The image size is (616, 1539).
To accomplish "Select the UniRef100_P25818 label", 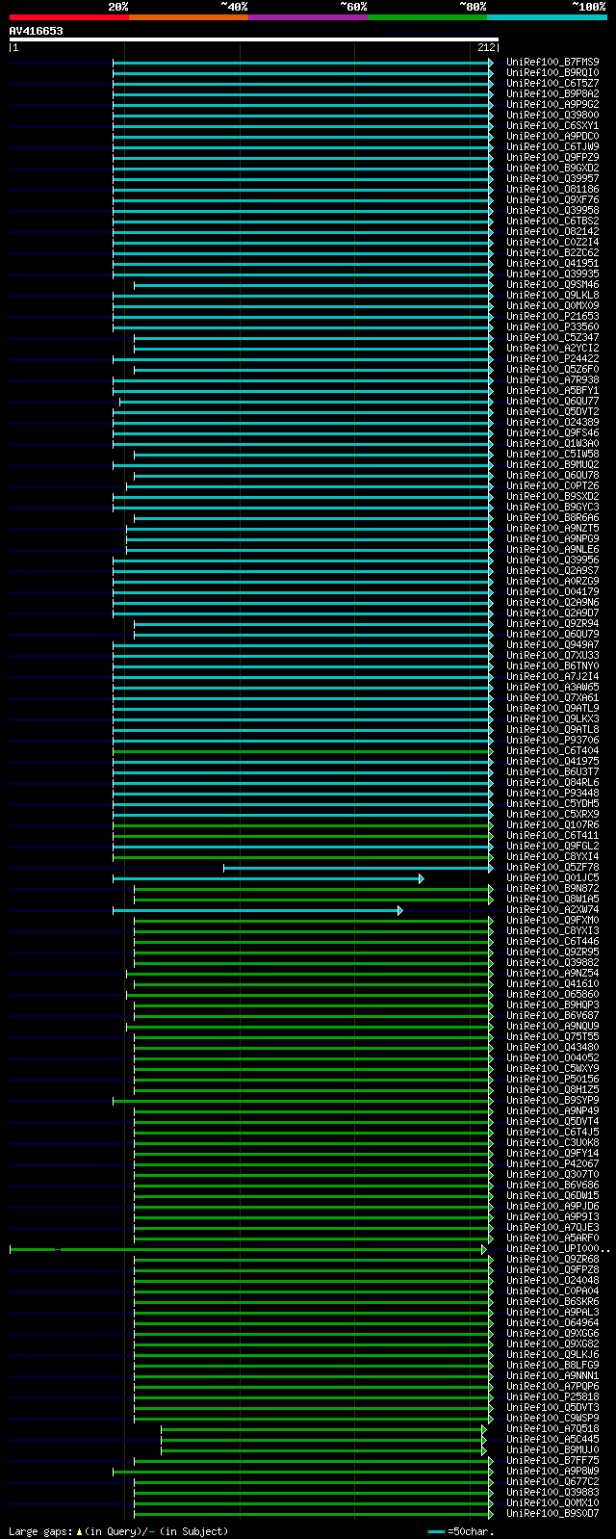I will pyautogui.click(x=552, y=1396).
